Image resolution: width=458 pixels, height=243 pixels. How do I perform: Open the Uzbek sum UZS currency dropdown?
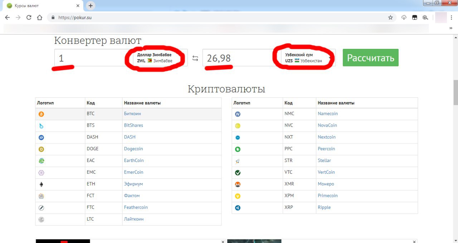309,58
